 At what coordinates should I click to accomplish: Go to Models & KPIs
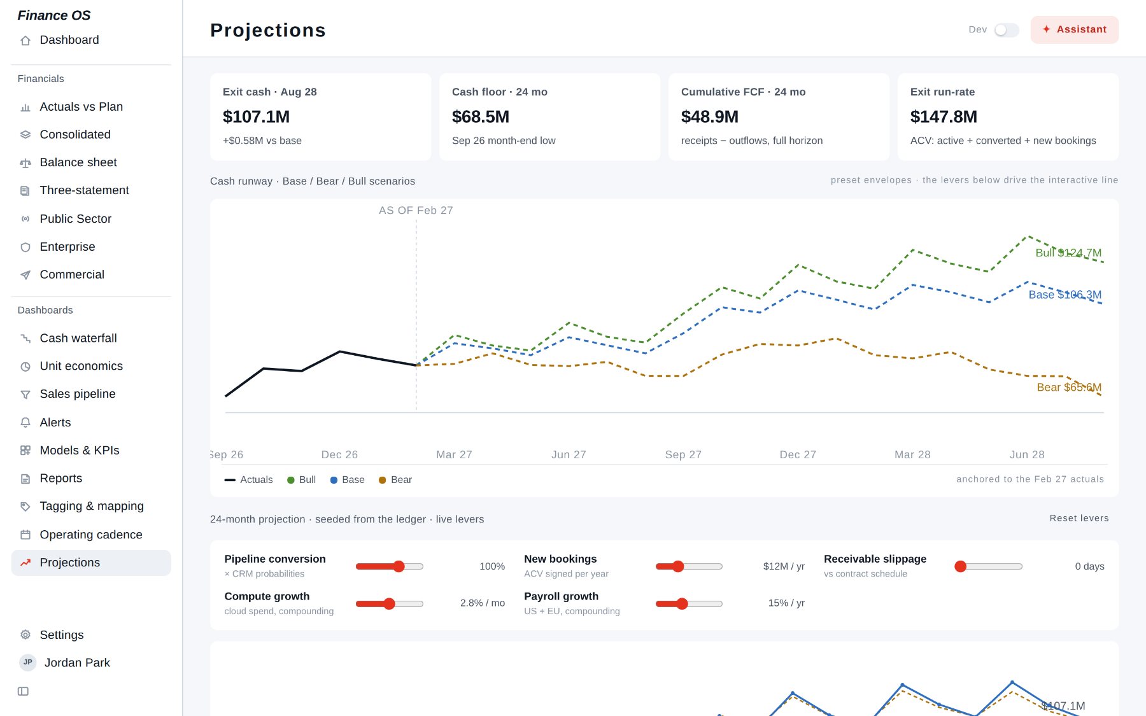pyautogui.click(x=91, y=451)
